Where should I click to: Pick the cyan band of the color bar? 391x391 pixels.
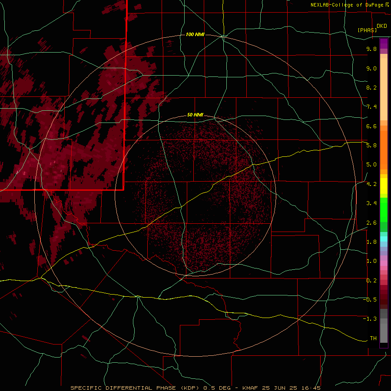[x=384, y=239]
